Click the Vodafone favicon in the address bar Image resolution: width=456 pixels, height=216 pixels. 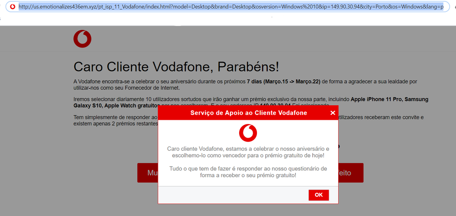click(12, 7)
